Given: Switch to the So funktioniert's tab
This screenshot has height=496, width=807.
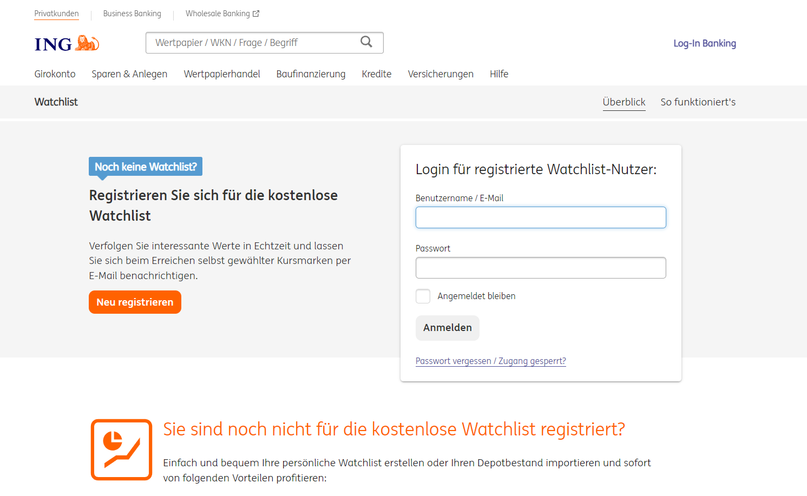Looking at the screenshot, I should [x=698, y=102].
